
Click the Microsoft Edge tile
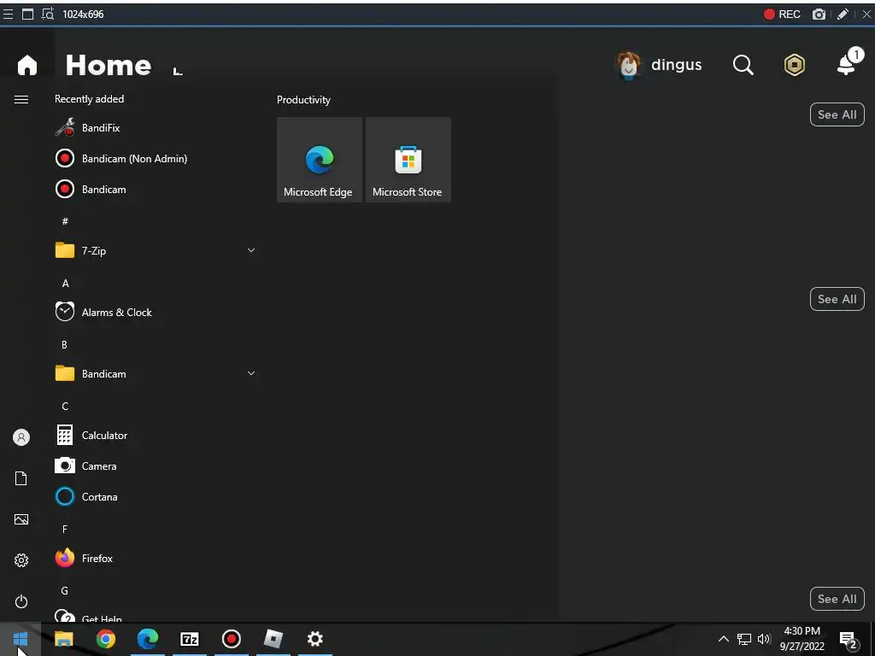320,160
